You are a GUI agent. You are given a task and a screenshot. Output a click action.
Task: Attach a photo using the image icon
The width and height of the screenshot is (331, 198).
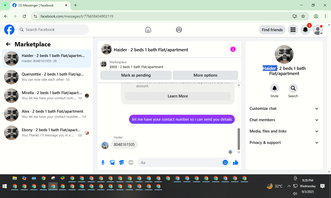[x=112, y=162]
